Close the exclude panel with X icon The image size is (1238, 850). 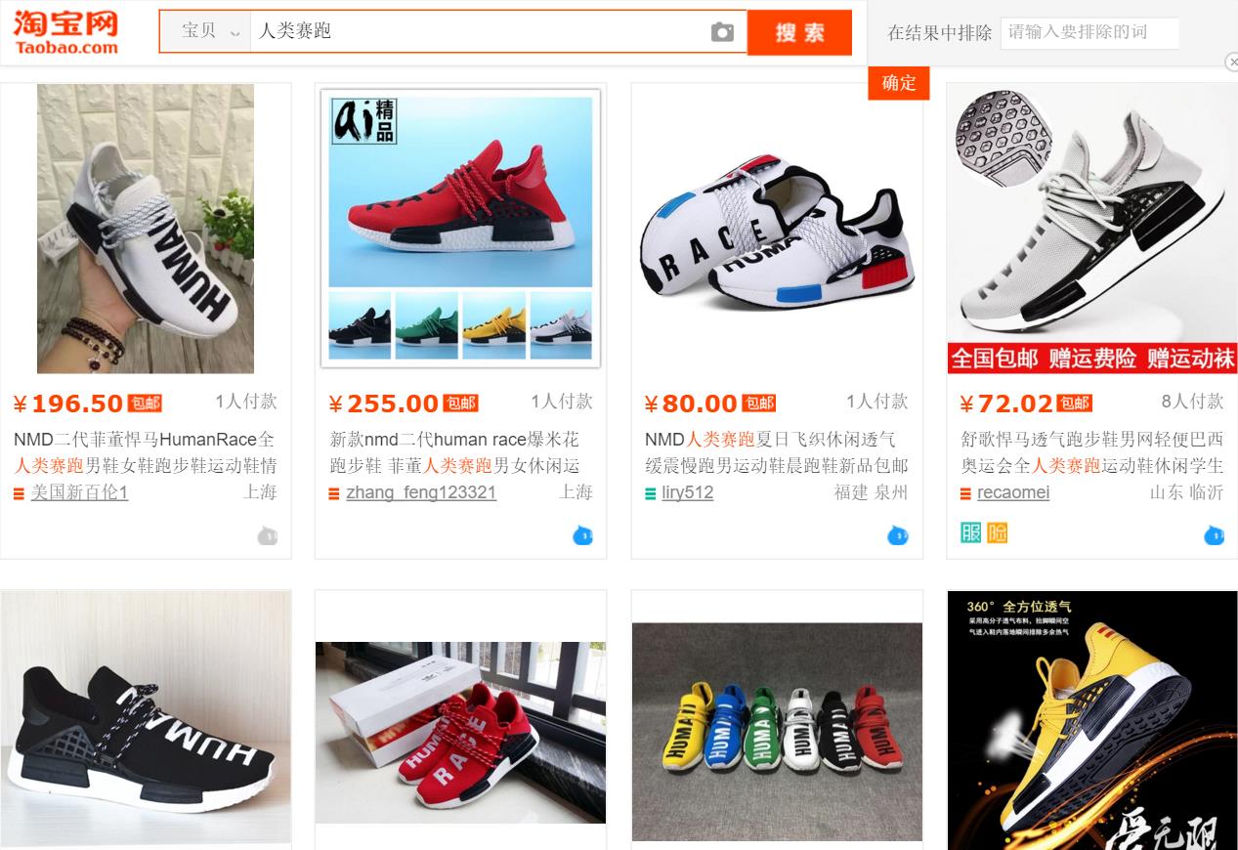(x=1231, y=63)
